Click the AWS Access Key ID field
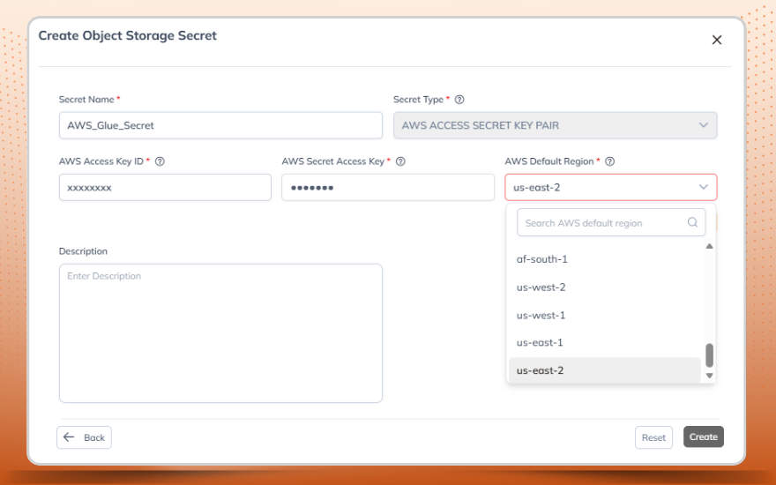 tap(165, 187)
